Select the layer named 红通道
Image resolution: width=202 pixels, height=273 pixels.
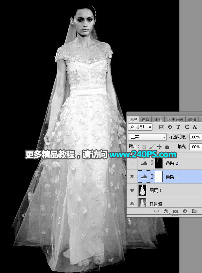pos(156,204)
